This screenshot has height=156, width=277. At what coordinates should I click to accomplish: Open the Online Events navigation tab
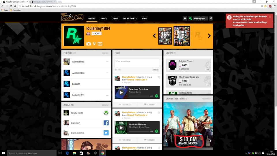130,18
